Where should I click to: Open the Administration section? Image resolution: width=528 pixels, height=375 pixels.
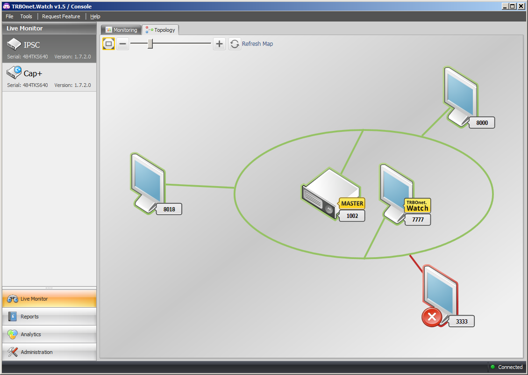pyautogui.click(x=49, y=352)
